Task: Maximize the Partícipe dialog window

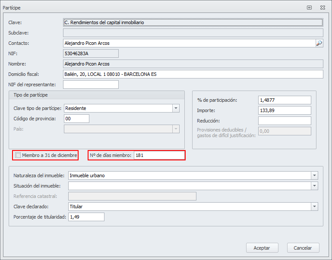Action: click(x=309, y=7)
